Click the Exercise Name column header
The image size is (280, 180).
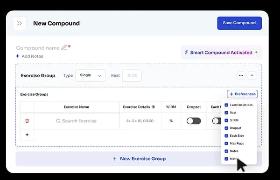tap(77, 107)
